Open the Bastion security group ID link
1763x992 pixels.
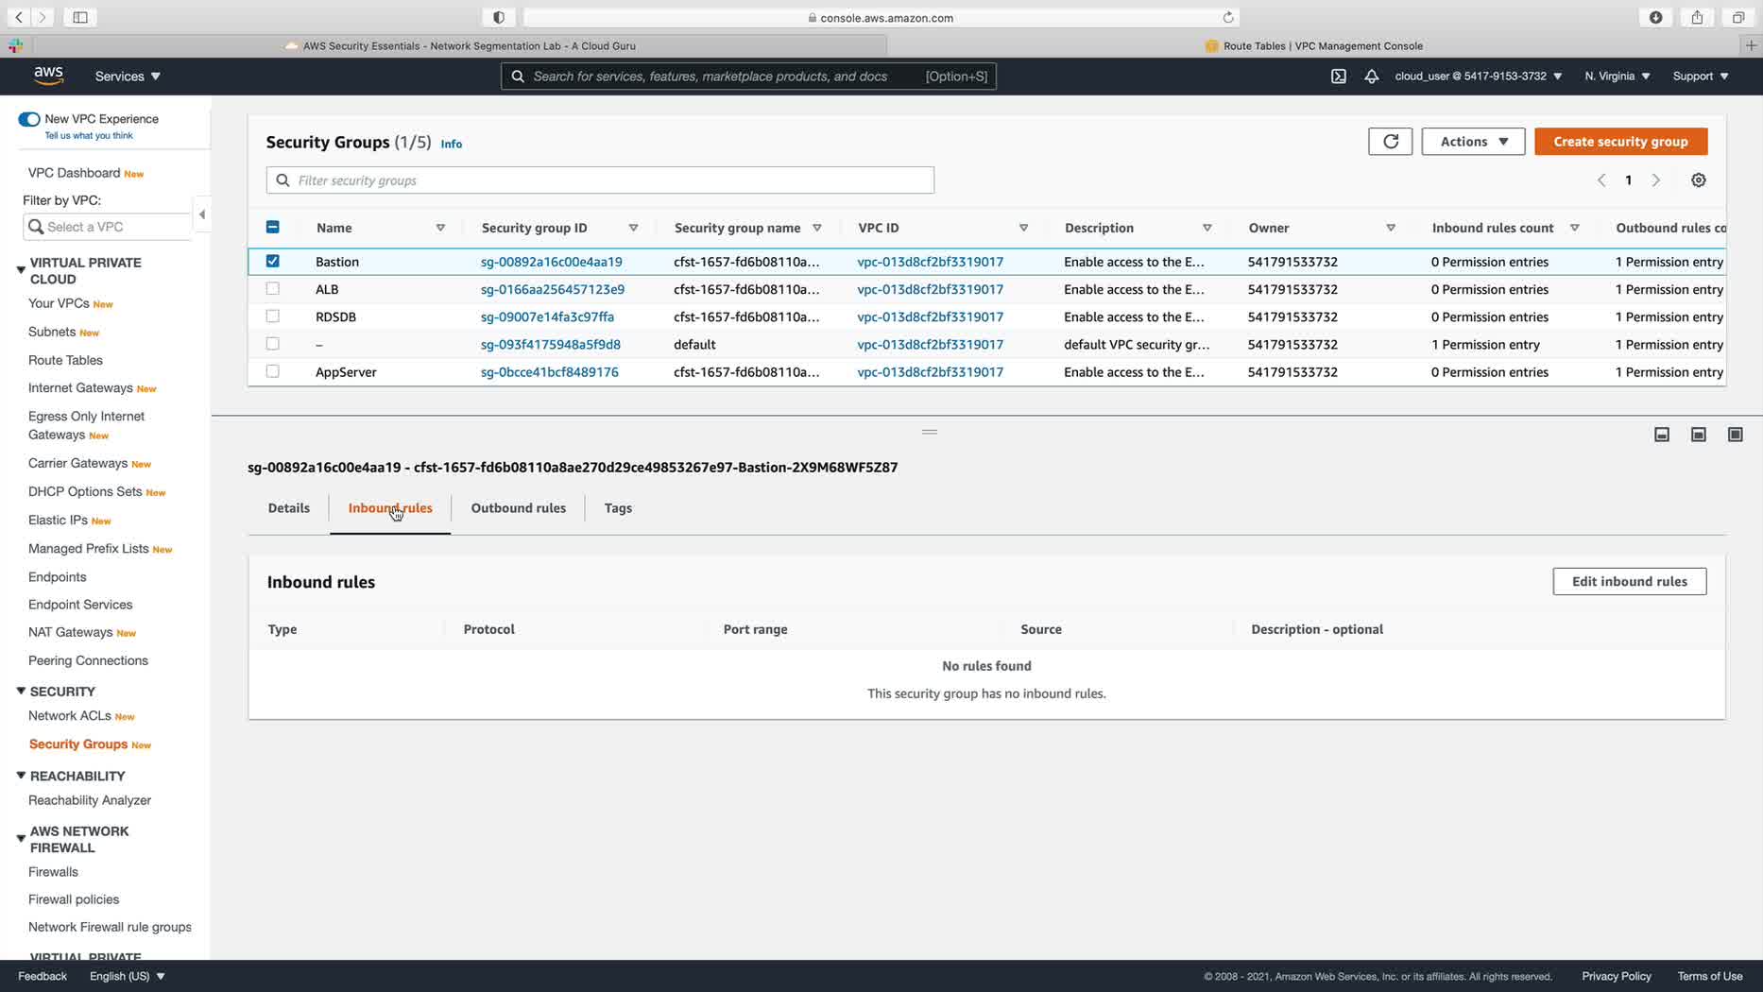click(551, 262)
